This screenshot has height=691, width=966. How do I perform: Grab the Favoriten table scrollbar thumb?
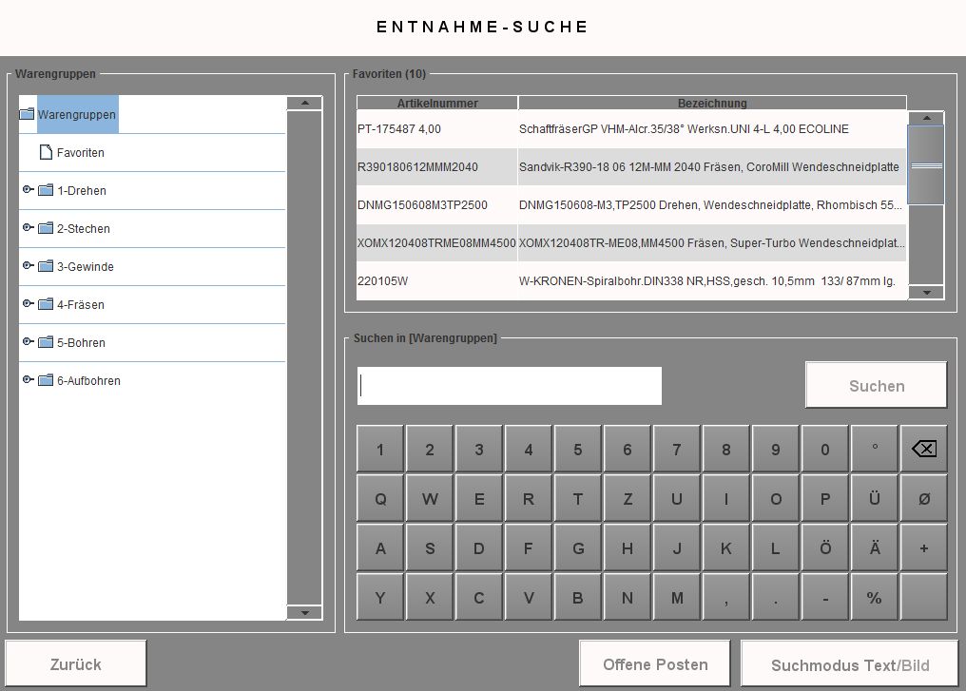pyautogui.click(x=926, y=165)
